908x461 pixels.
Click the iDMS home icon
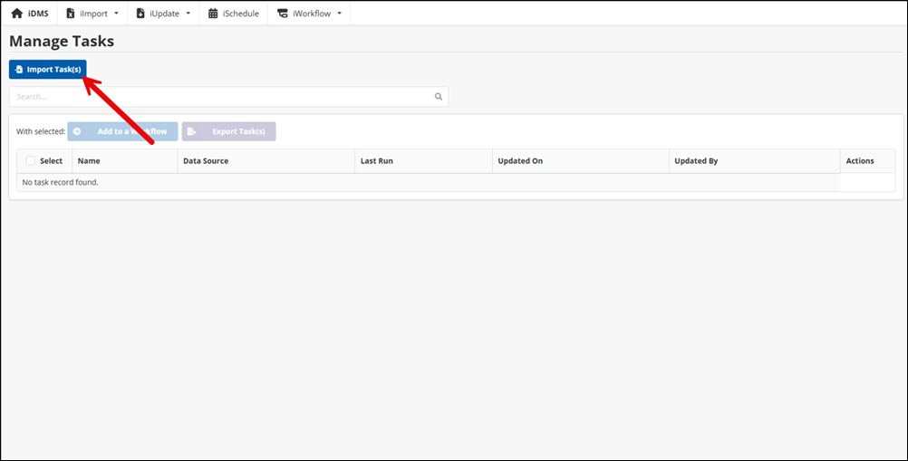tap(16, 14)
